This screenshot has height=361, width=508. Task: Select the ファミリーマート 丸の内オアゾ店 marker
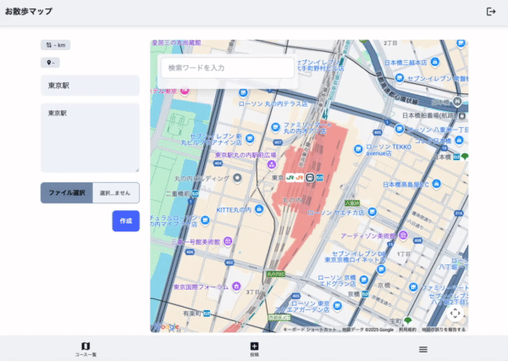[x=275, y=127]
